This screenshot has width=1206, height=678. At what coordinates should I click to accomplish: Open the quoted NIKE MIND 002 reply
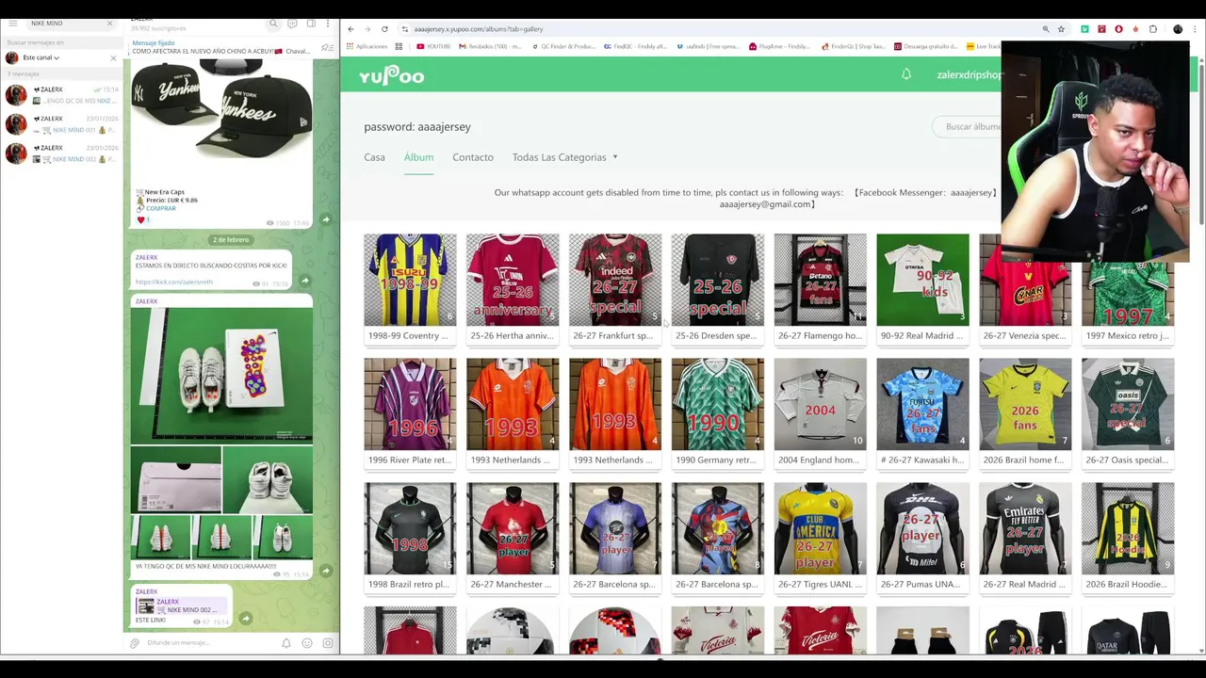[182, 605]
